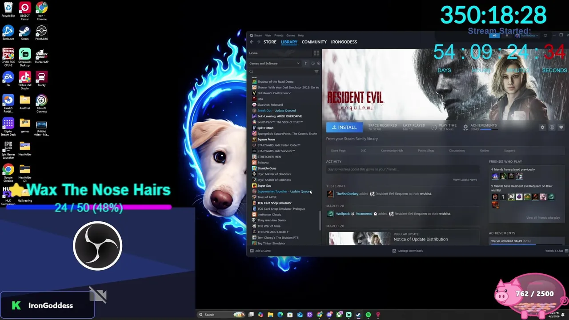Open the Discussions link
Image resolution: width=569 pixels, height=320 pixels.
pyautogui.click(x=457, y=151)
